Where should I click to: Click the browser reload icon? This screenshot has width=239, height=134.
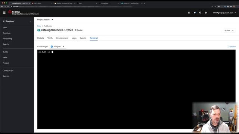(x=8, y=7)
